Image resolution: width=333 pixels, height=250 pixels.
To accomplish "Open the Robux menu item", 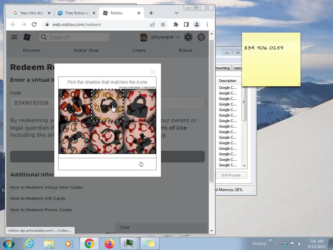I will point(185,50).
